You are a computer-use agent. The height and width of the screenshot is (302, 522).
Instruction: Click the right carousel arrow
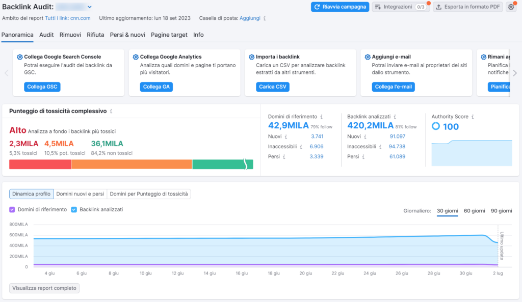click(x=515, y=73)
